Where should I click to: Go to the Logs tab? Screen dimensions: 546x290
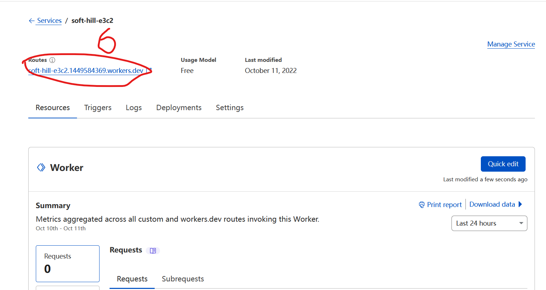click(134, 108)
